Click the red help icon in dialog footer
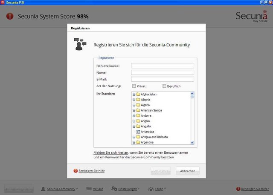Viewport: 273px width, 195px height. point(76,171)
